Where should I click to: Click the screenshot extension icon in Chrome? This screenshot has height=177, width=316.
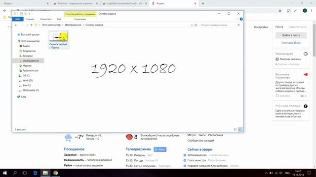click(x=288, y=11)
